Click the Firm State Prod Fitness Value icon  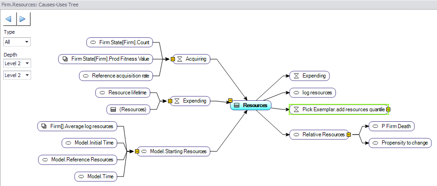click(x=65, y=59)
